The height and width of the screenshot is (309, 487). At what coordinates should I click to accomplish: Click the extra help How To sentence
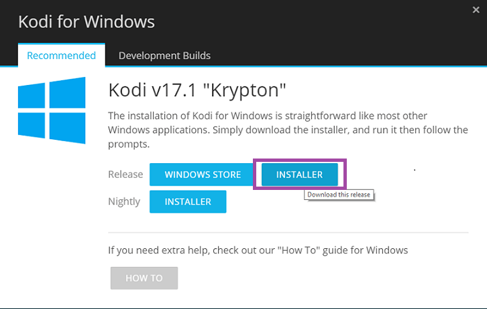pyautogui.click(x=258, y=250)
